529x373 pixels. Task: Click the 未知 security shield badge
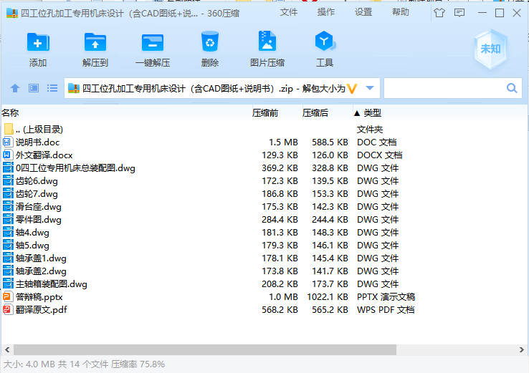coord(490,49)
